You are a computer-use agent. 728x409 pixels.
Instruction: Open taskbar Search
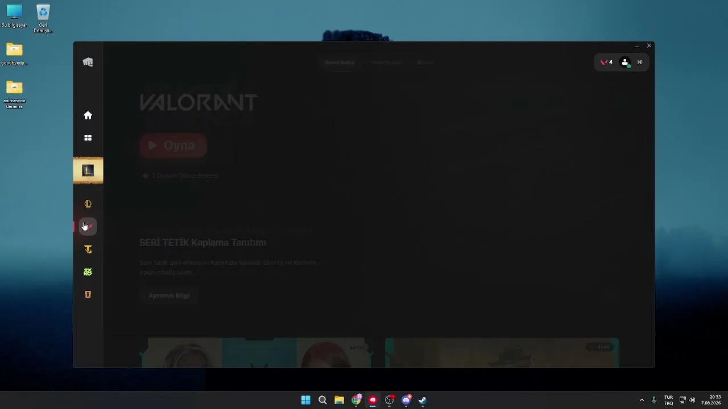click(x=322, y=400)
